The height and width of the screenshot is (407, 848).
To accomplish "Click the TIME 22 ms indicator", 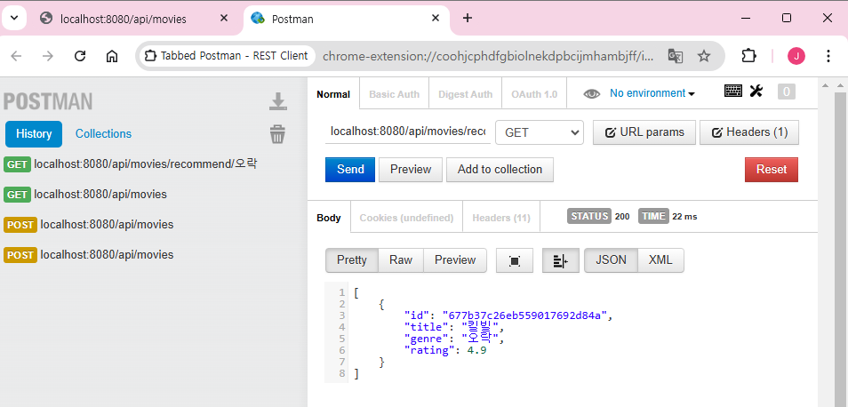I will coord(668,217).
